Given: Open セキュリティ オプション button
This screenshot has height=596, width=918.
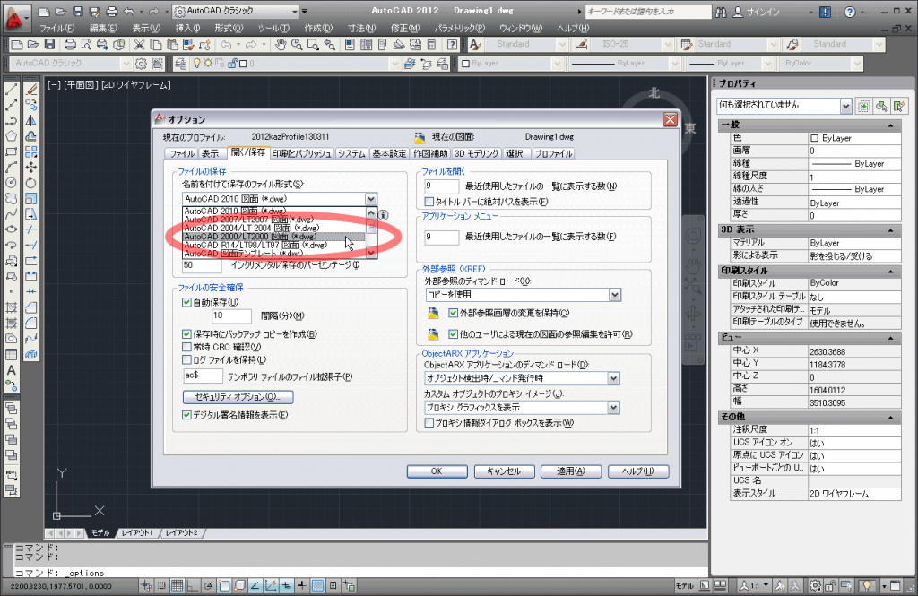Looking at the screenshot, I should [238, 397].
